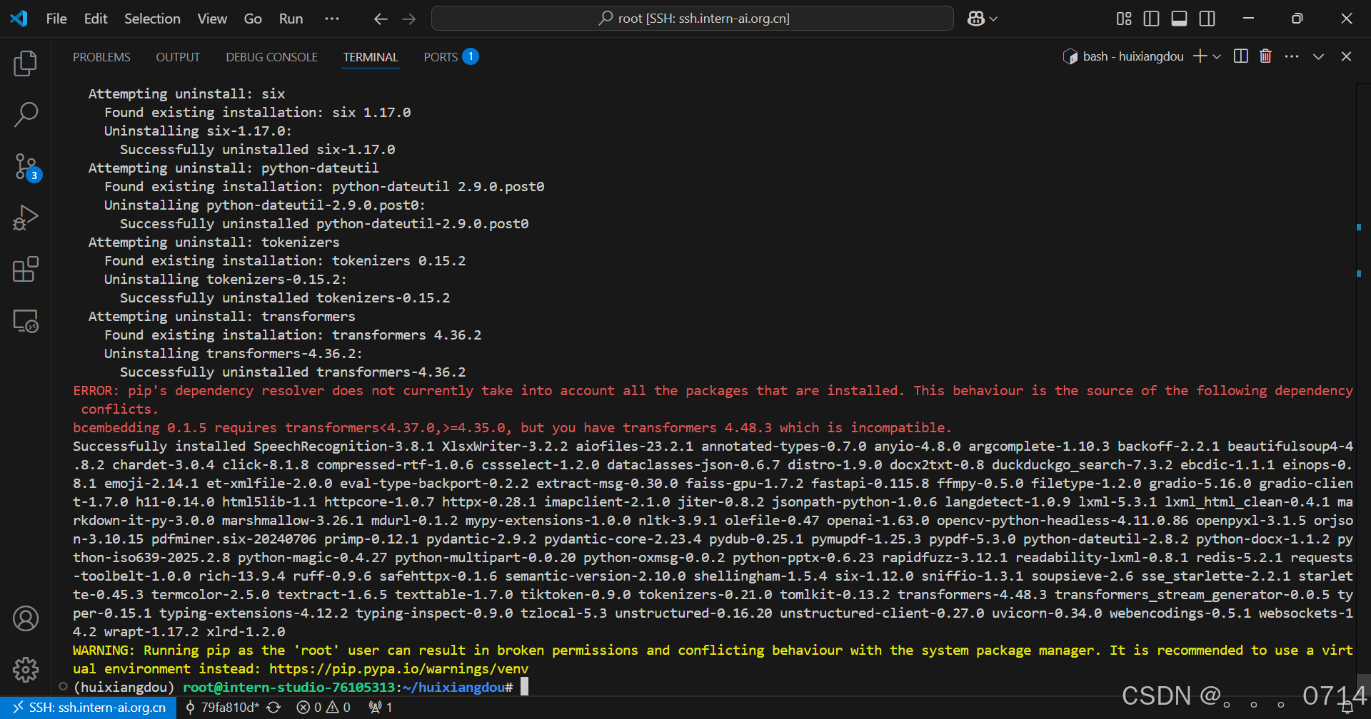Open Run and Debug view

(26, 218)
